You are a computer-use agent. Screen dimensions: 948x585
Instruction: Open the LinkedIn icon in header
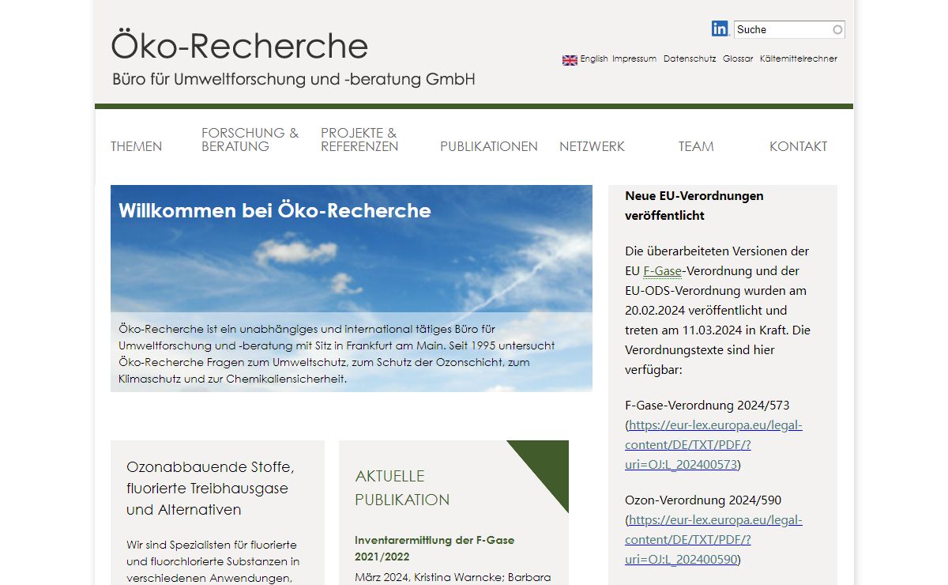[720, 29]
